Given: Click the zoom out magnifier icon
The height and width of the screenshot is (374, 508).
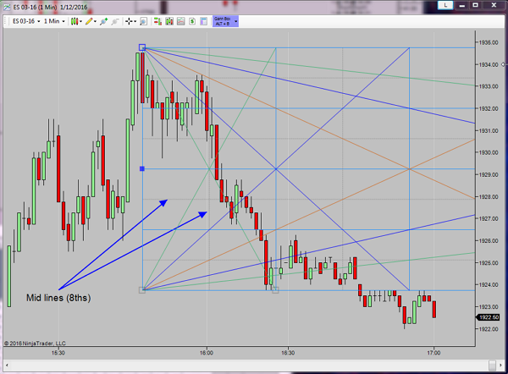Looking at the screenshot, I should (x=114, y=21).
